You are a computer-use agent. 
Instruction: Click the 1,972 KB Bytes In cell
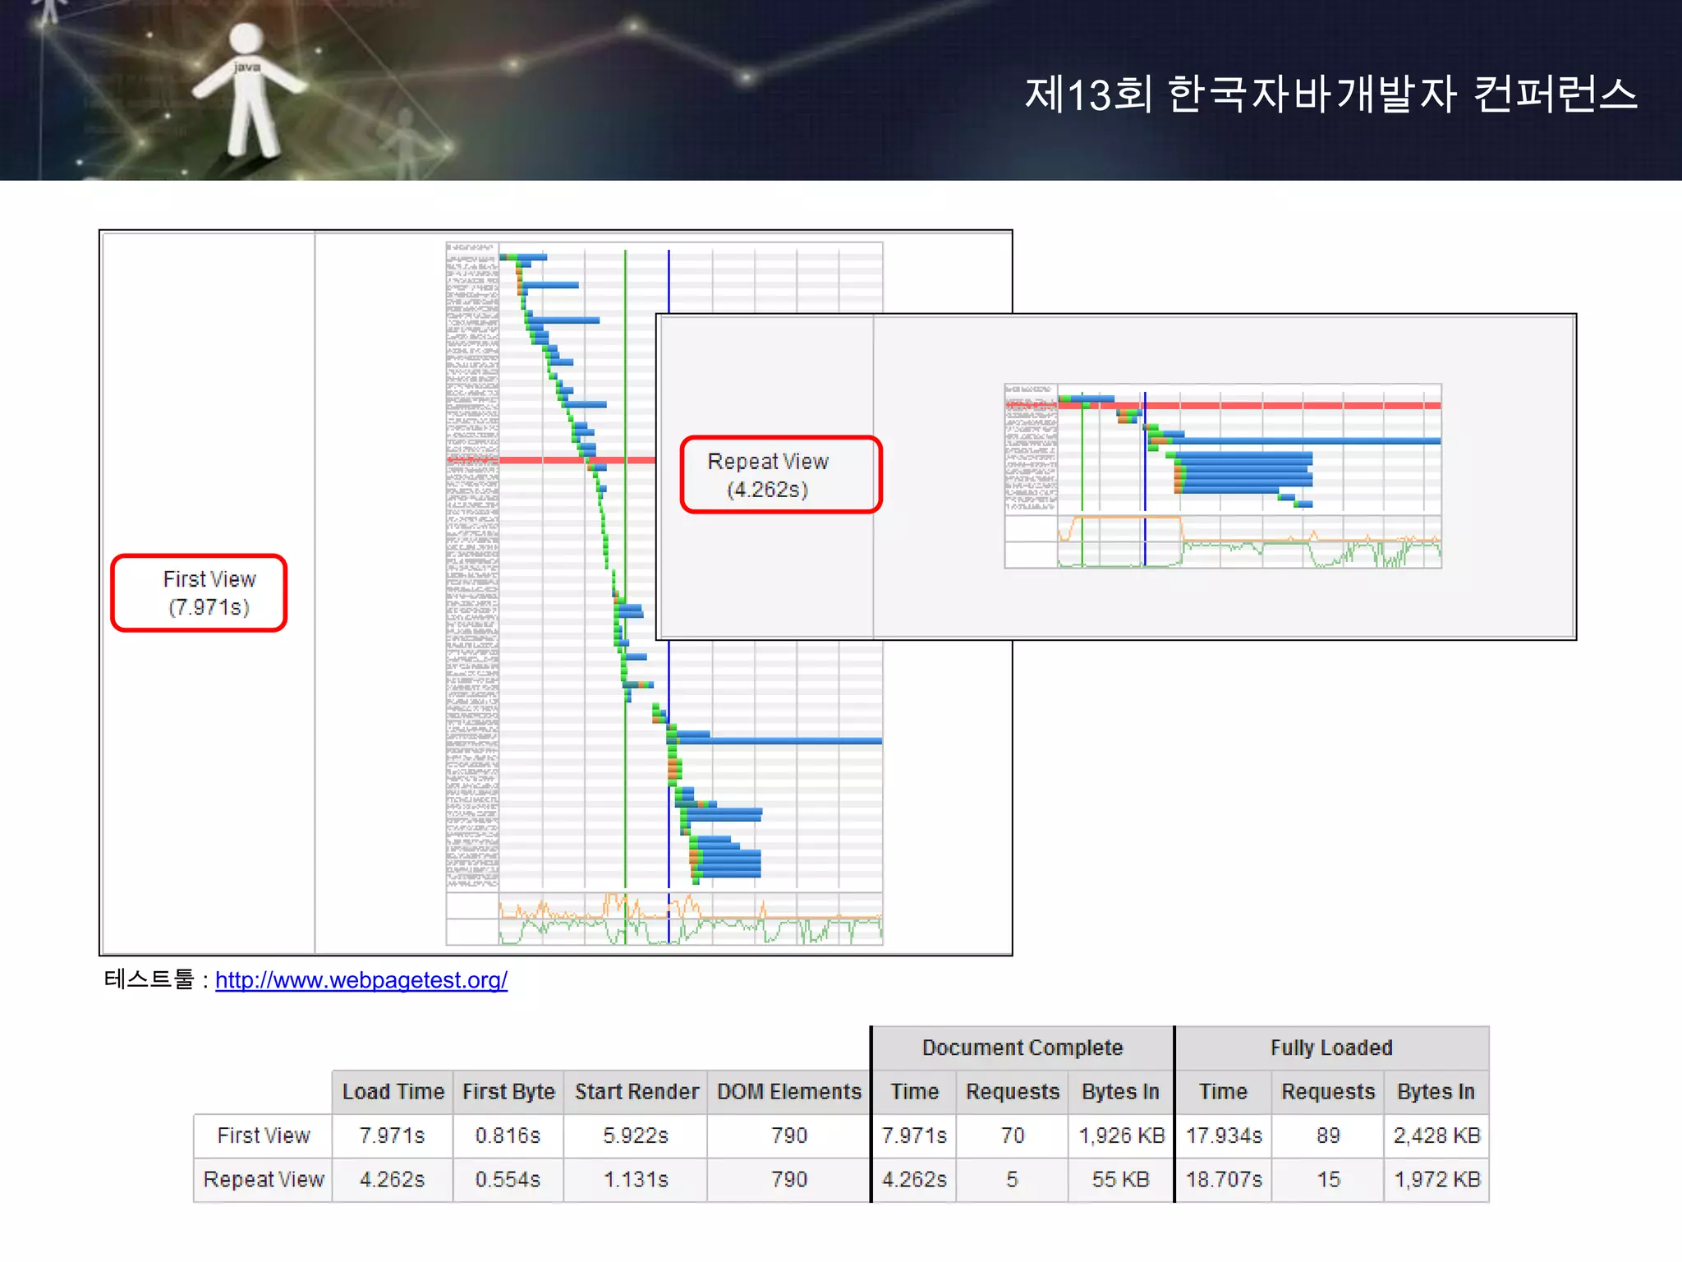tap(1436, 1180)
